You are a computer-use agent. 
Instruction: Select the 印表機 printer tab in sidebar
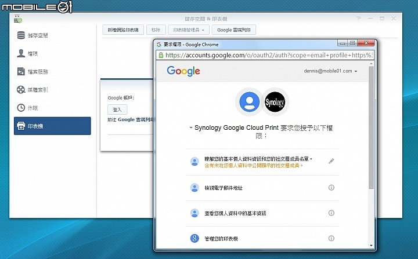tap(52, 126)
